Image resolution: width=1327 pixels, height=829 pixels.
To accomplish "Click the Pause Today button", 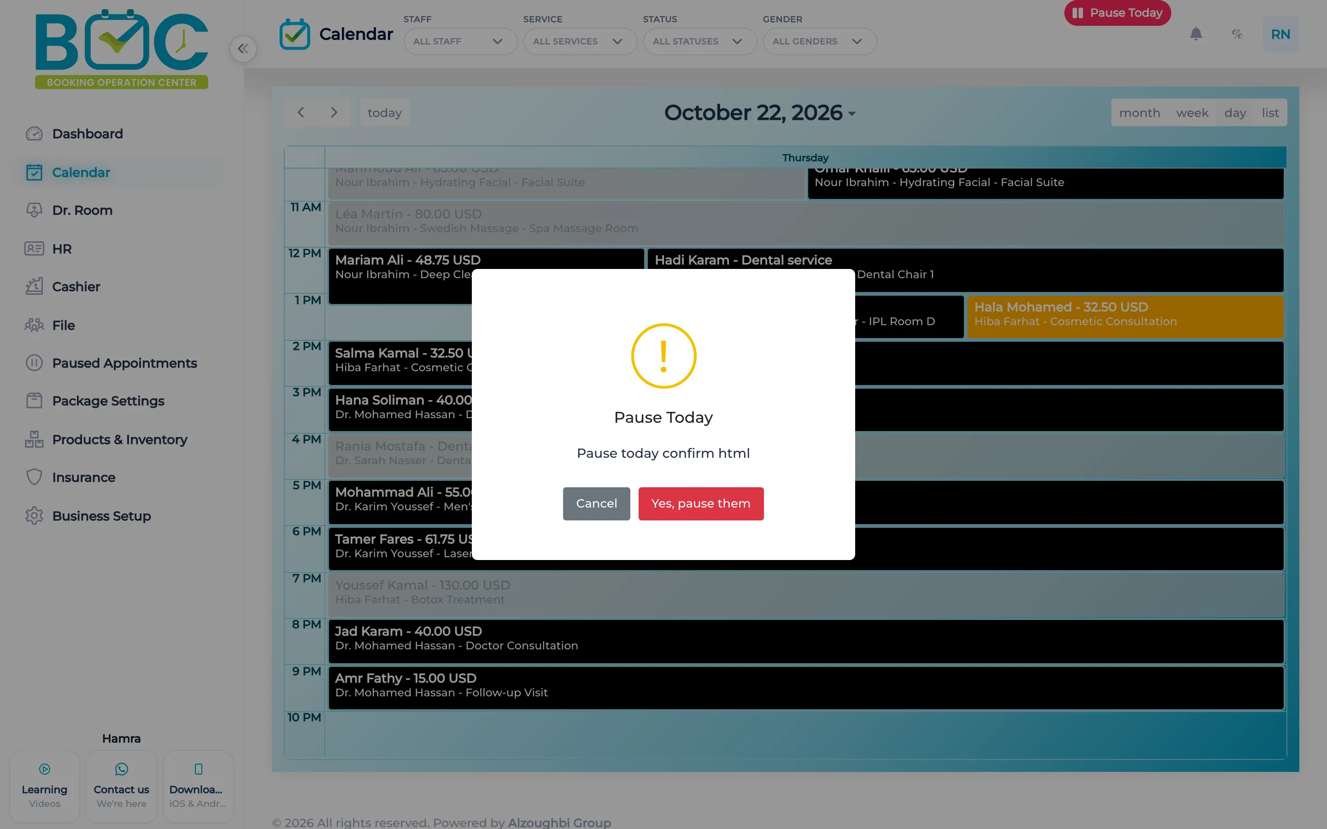I will pyautogui.click(x=1117, y=12).
